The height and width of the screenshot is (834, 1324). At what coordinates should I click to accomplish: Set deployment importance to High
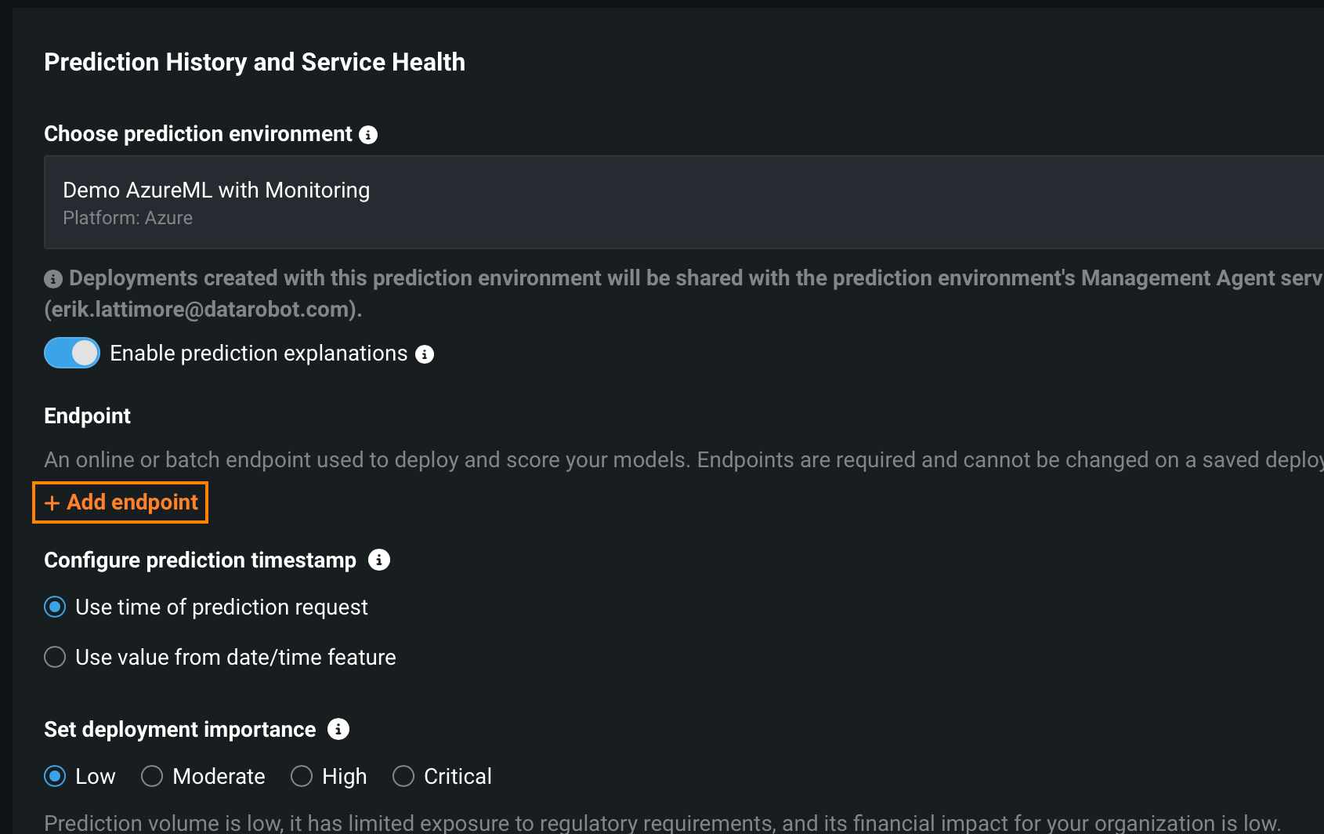coord(302,776)
